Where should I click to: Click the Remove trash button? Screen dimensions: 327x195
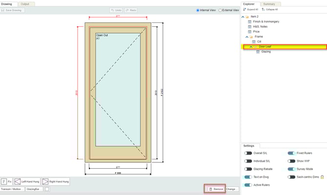[x=215, y=189]
